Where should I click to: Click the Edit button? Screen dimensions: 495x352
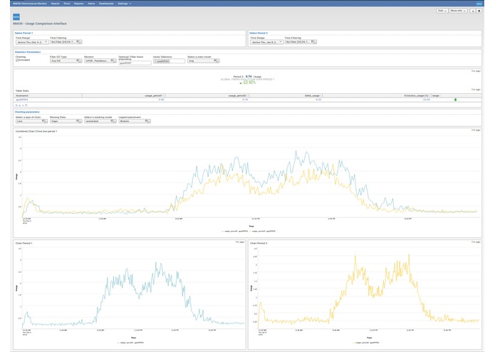(x=442, y=11)
